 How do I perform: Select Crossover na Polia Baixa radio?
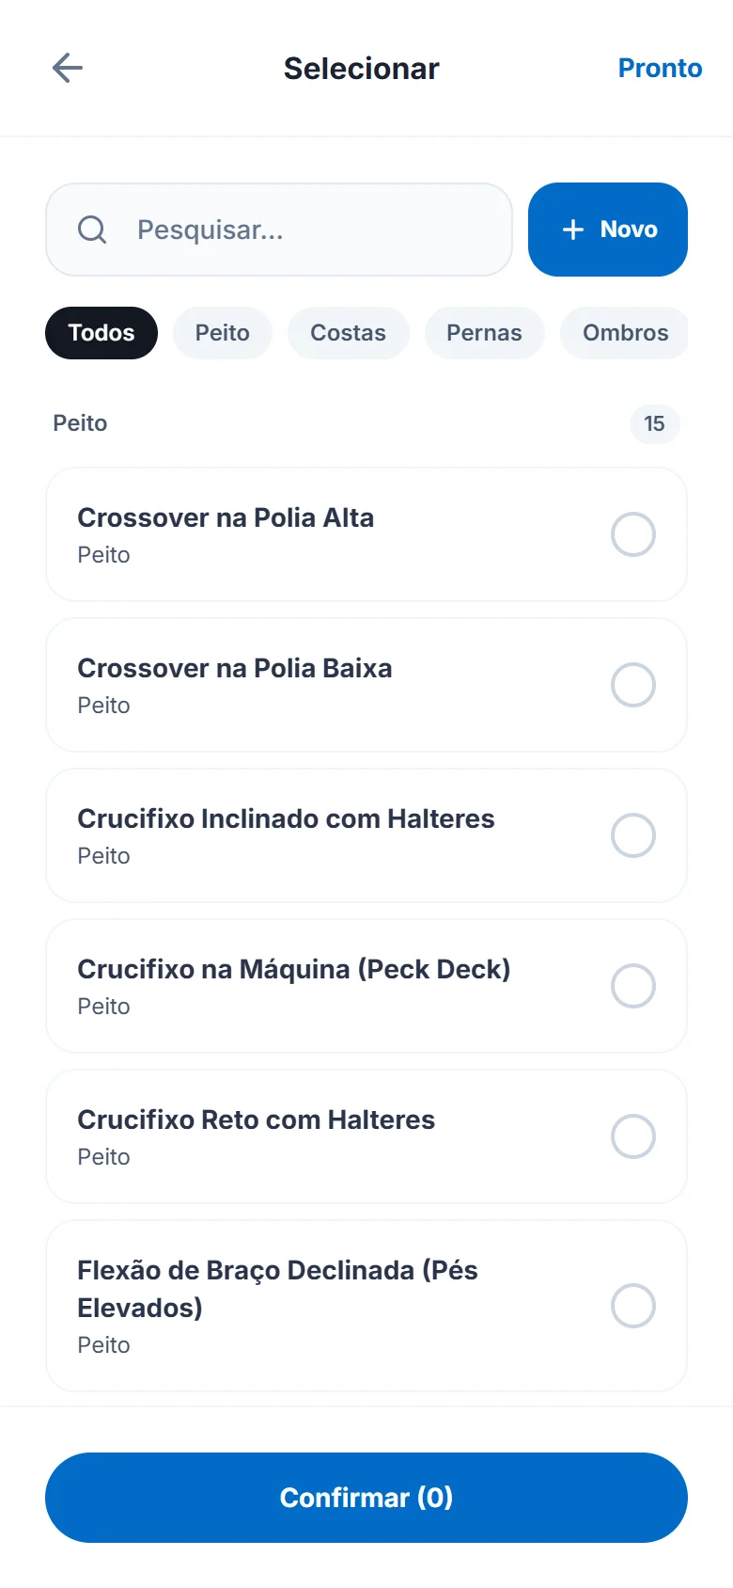click(x=633, y=685)
